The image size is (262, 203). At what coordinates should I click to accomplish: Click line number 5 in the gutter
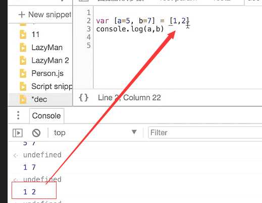88,46
